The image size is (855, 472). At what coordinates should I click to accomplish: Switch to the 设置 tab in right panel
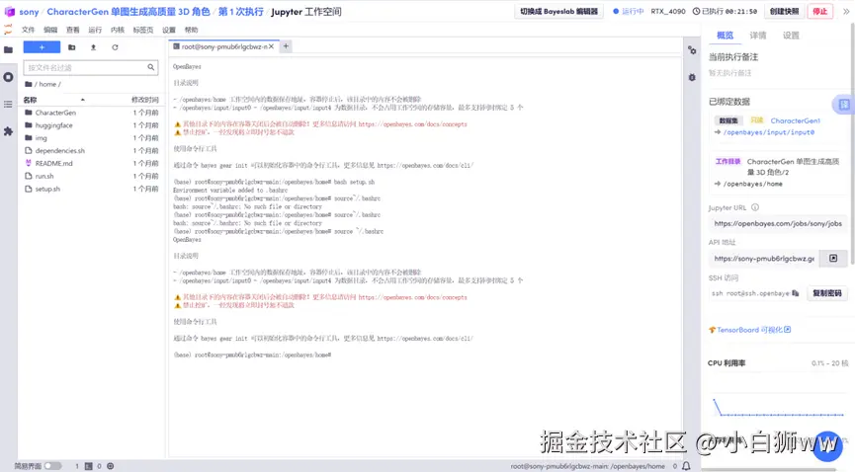click(x=791, y=36)
